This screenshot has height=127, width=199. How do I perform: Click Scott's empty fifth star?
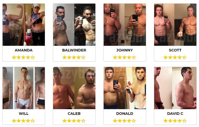184,57
